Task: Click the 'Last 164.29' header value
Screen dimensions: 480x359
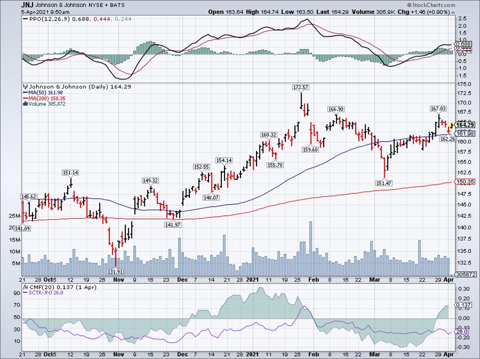Action: (x=333, y=12)
